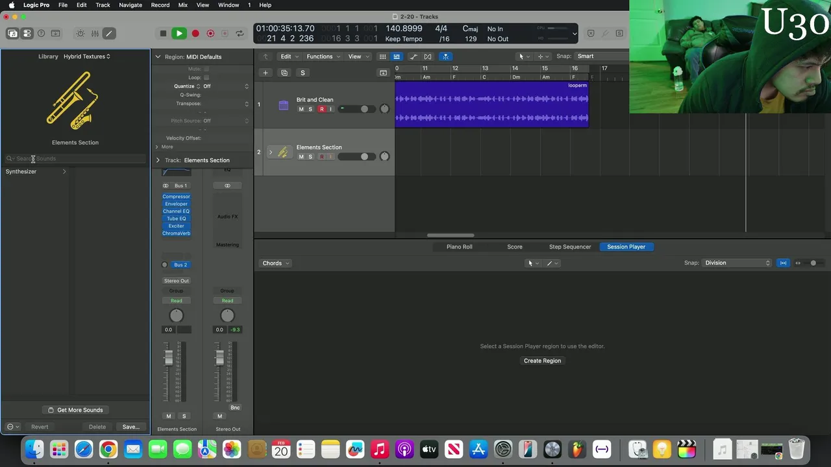Viewport: 831px width, 467px height.
Task: Click the green Play button
Action: [179, 33]
